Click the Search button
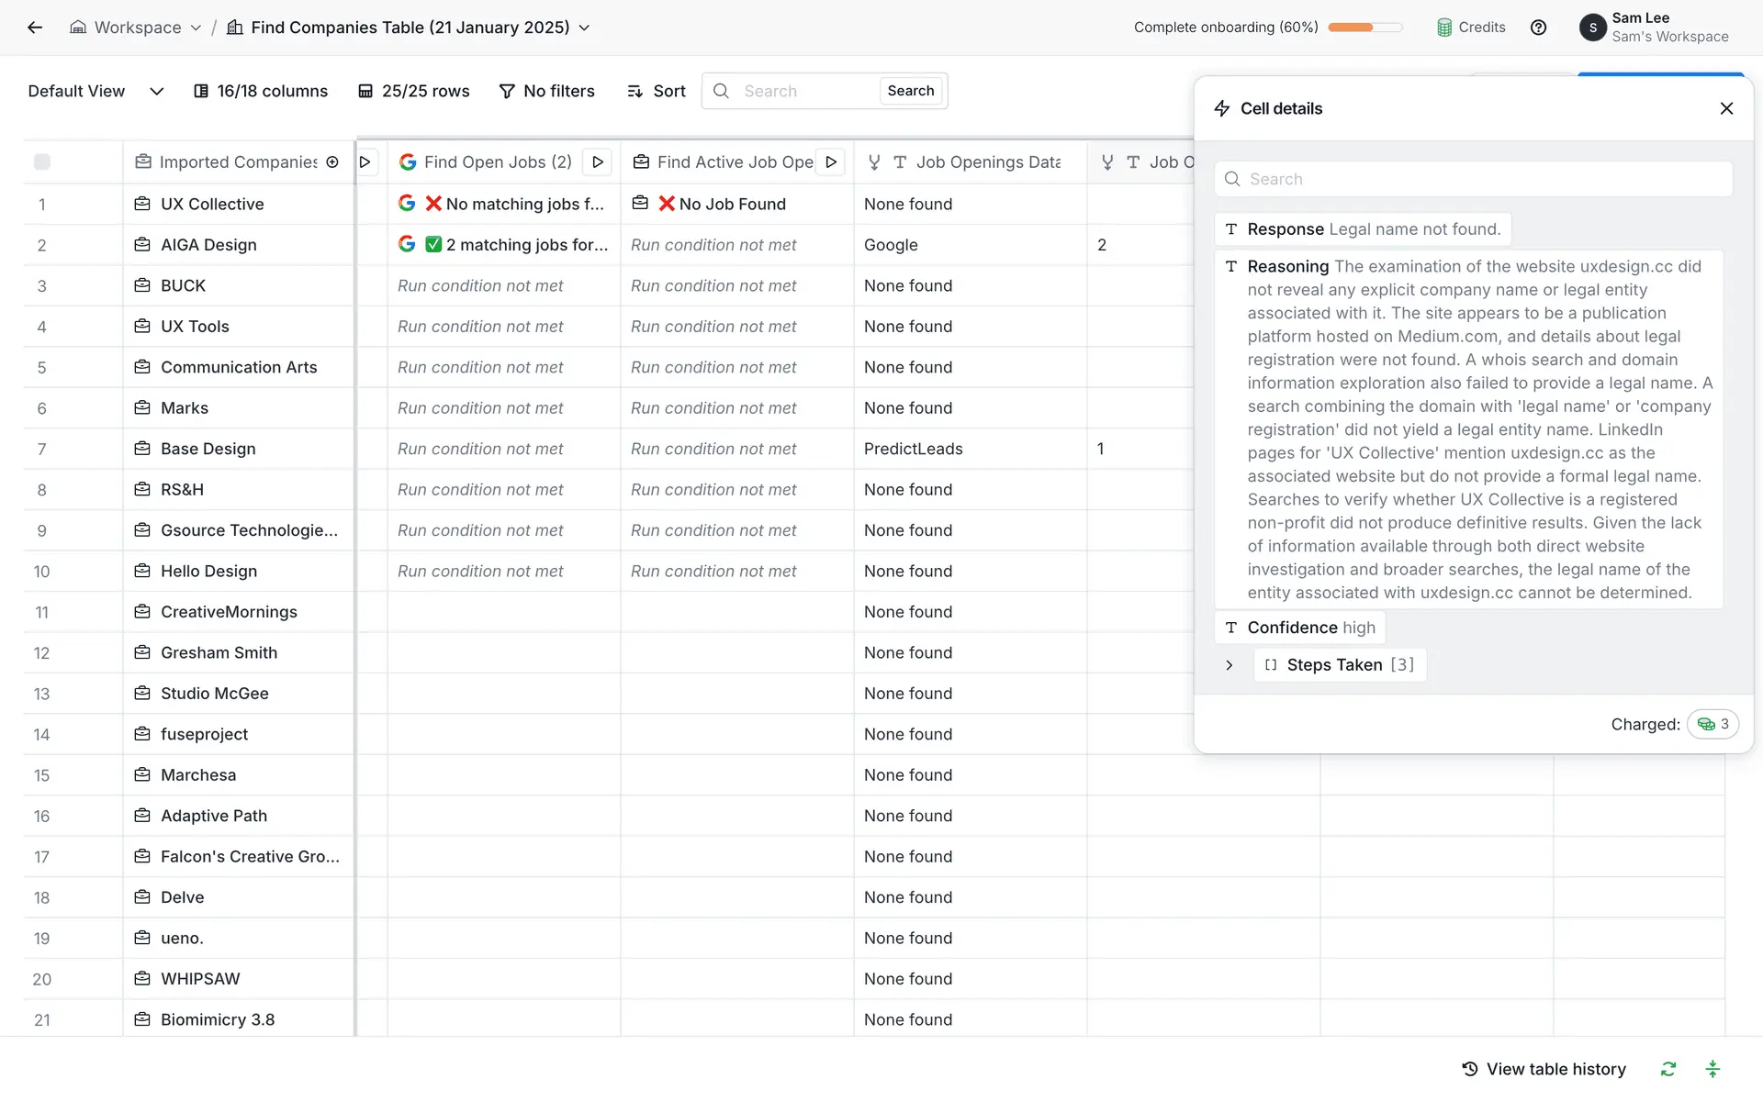Image resolution: width=1763 pixels, height=1101 pixels. point(910,91)
